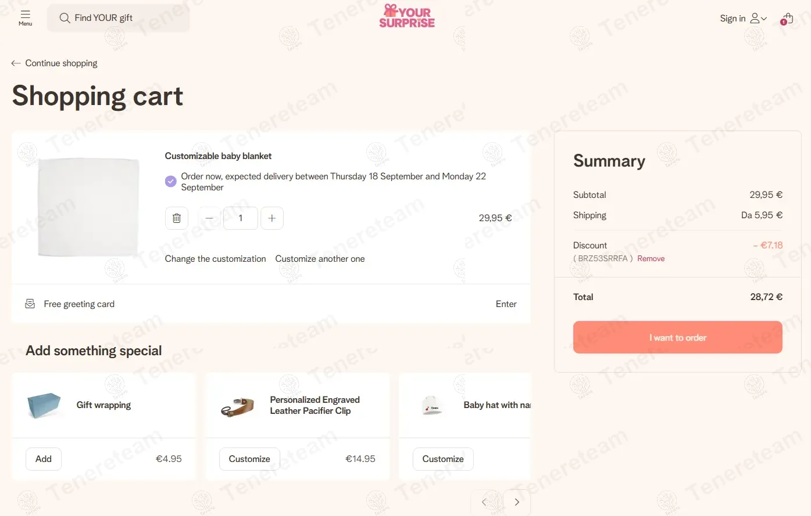
Task: Remove the discount code BRZ53SRRFA
Action: click(x=651, y=259)
